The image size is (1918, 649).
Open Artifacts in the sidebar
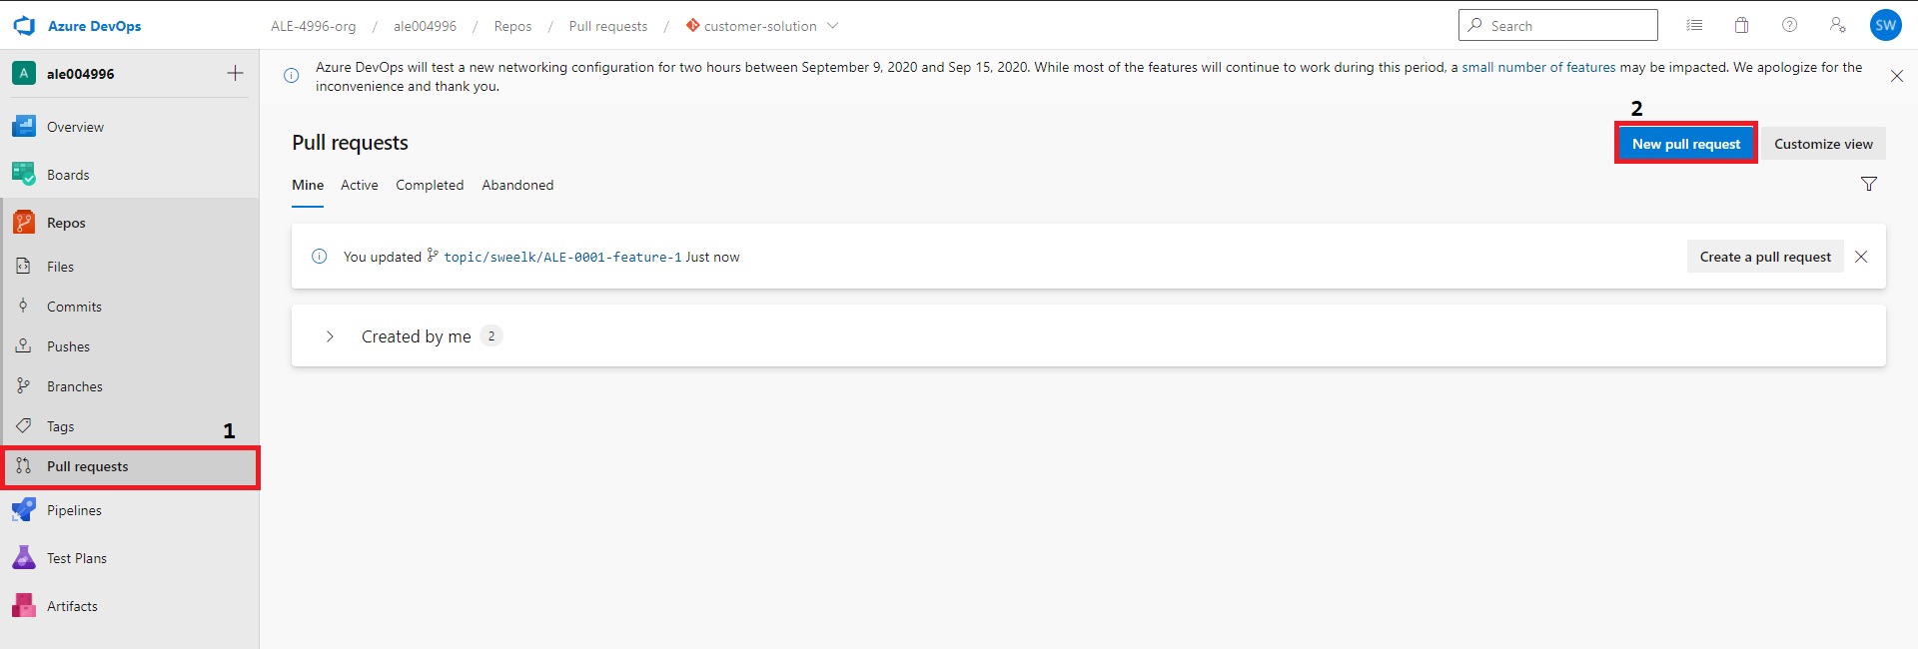pos(72,606)
